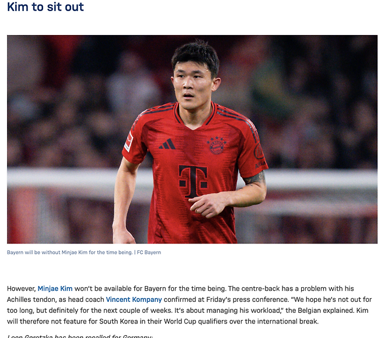Click the 'managing his workload' quote text
The width and height of the screenshot is (384, 338).
point(243,311)
